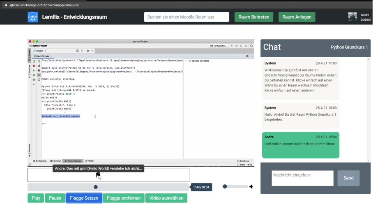Click the greyed Stop square in top toolbar
Viewport: 373px width, 205px height.
point(246,46)
